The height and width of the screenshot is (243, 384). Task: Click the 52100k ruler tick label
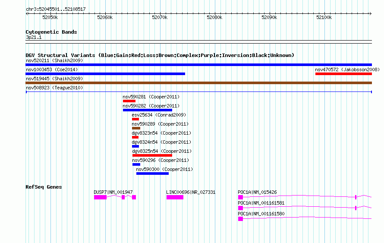(x=324, y=17)
